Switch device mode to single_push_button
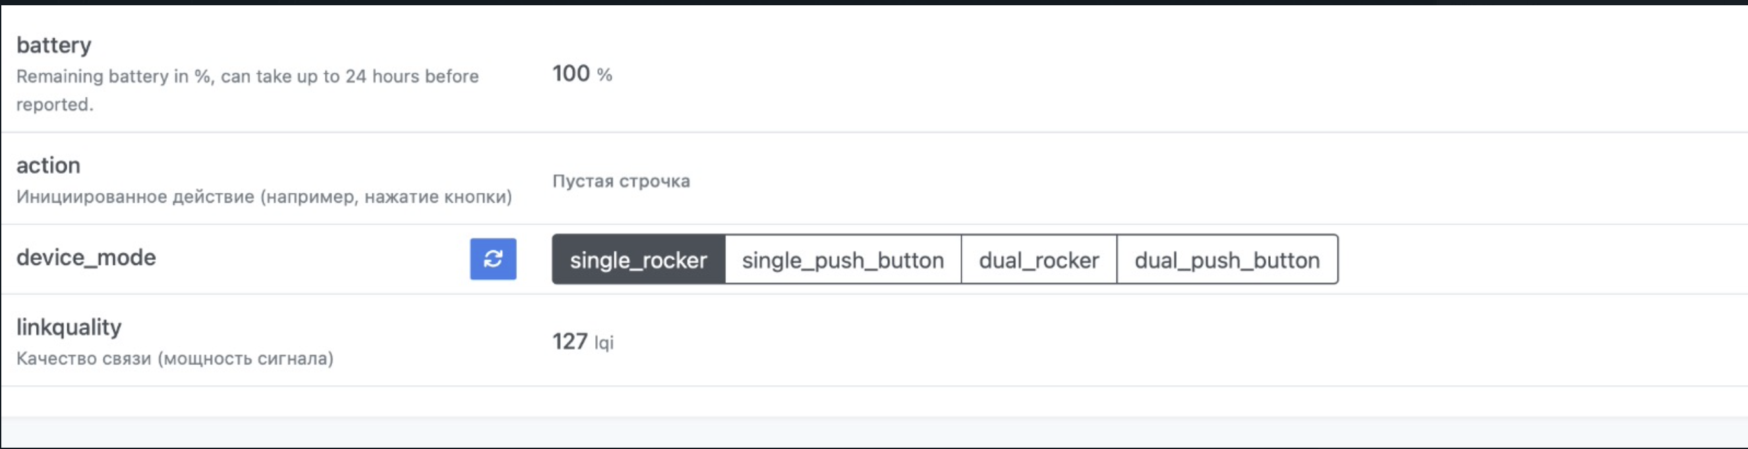This screenshot has width=1748, height=449. [843, 259]
